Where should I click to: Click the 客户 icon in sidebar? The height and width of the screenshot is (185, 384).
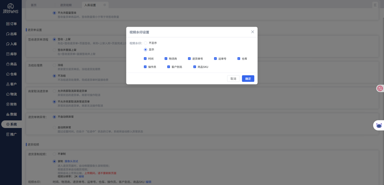[x=8, y=84]
